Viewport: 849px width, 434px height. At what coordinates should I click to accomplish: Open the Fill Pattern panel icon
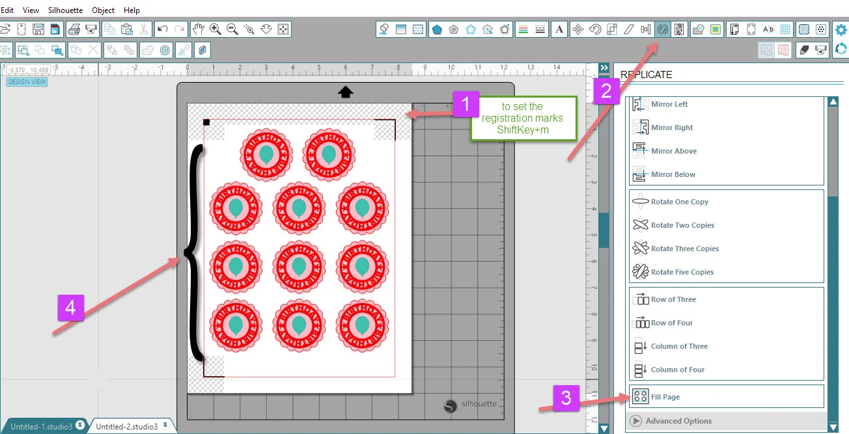tap(418, 29)
